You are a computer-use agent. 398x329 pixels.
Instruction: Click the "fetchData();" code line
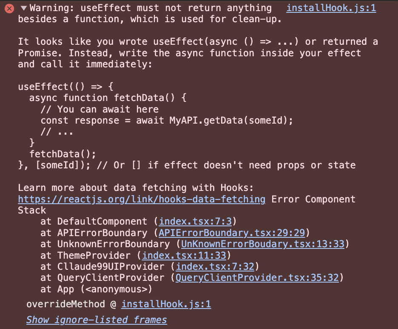pyautogui.click(x=63, y=154)
